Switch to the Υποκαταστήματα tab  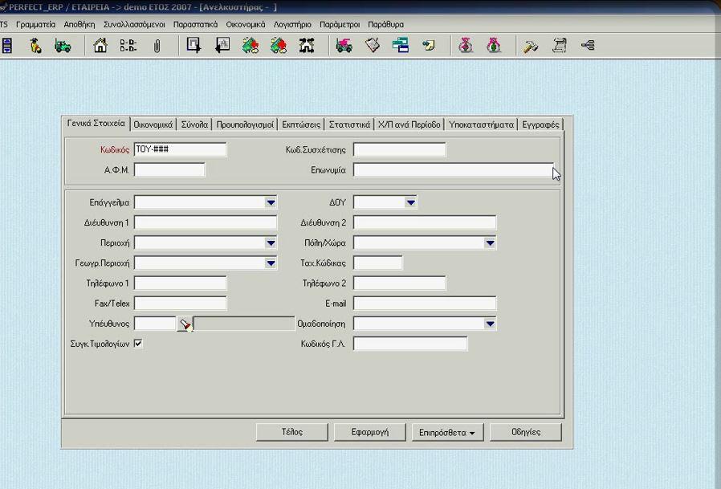[481, 124]
